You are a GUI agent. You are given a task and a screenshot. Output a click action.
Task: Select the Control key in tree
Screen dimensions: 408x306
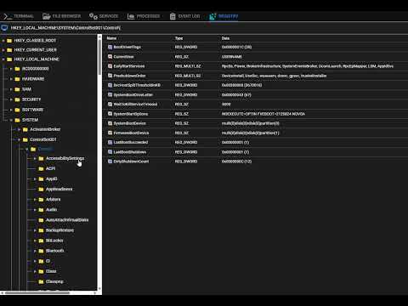coord(45,149)
